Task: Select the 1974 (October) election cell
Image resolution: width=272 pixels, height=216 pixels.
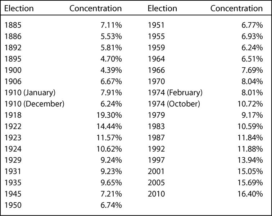Action: coord(174,104)
